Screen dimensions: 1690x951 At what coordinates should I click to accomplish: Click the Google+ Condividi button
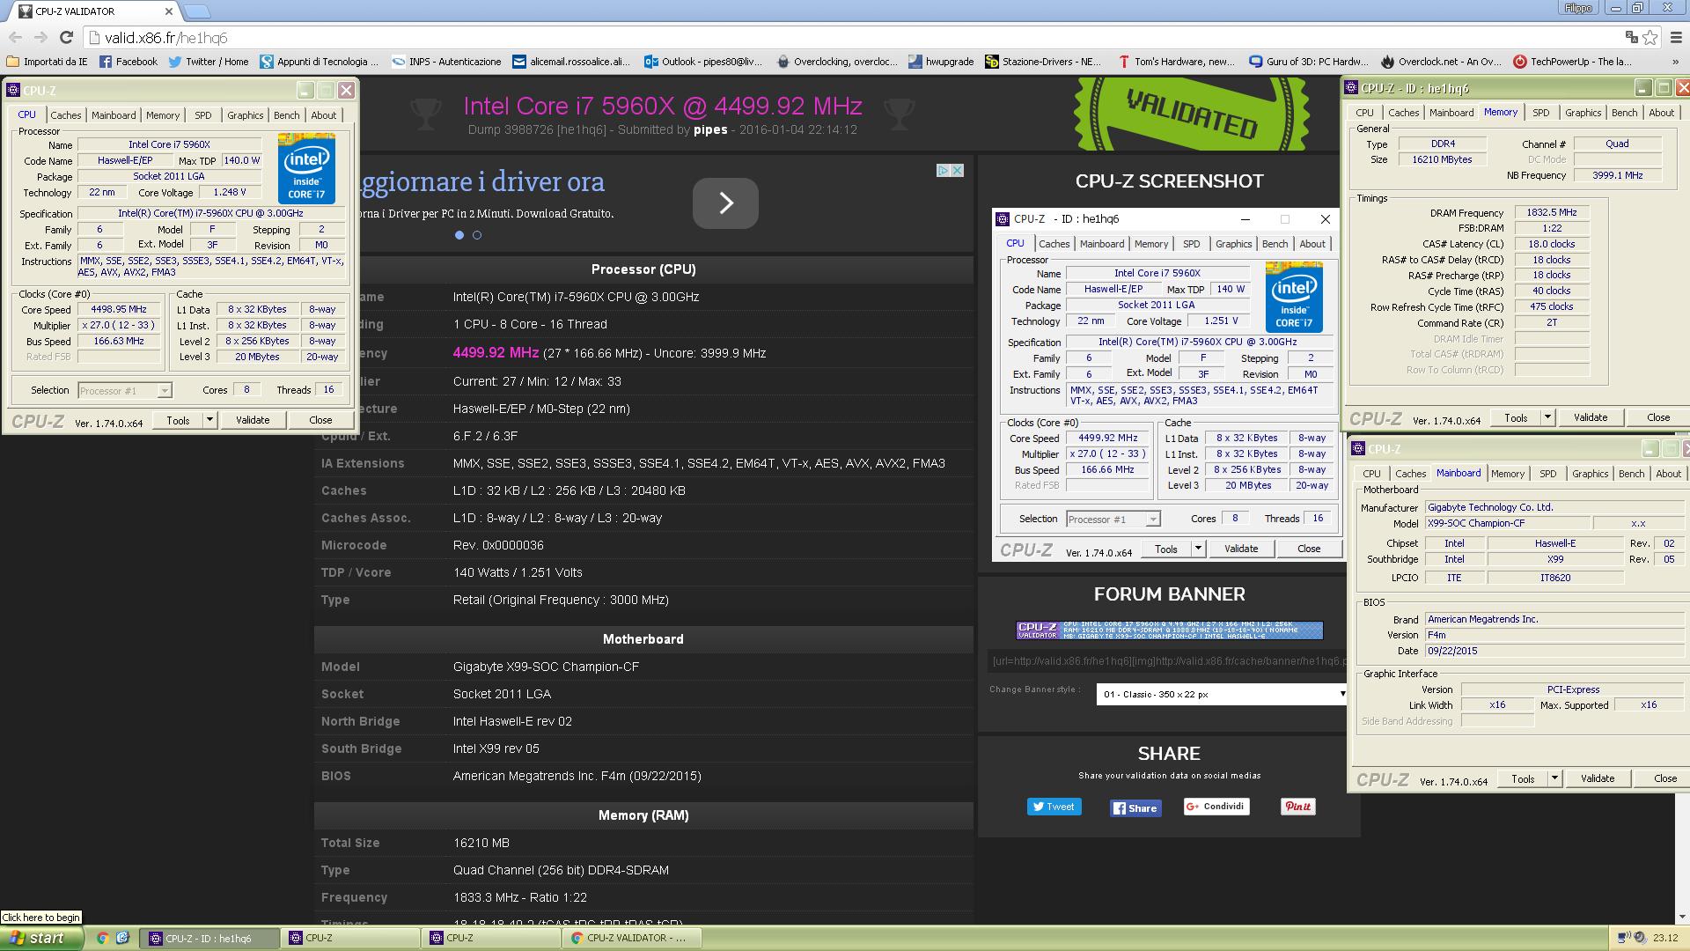click(1216, 807)
